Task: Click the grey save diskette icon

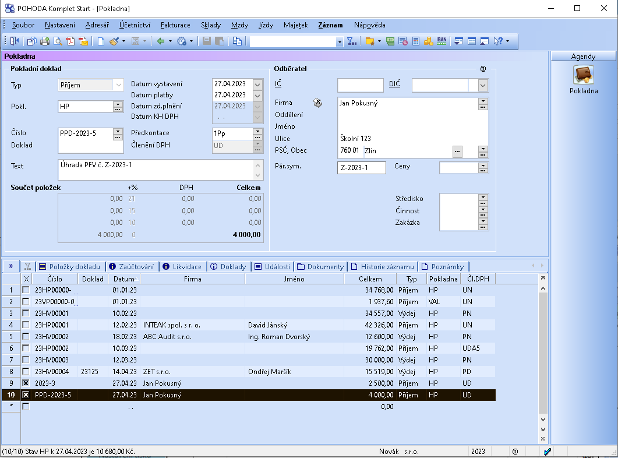Action: 207,41
